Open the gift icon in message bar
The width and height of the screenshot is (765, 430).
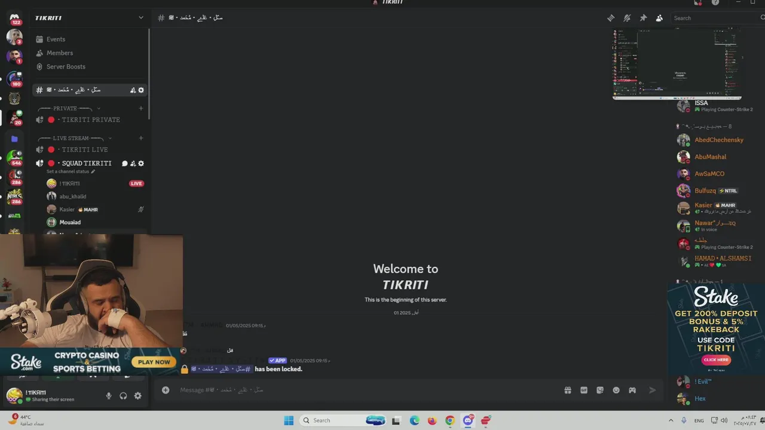(568, 390)
